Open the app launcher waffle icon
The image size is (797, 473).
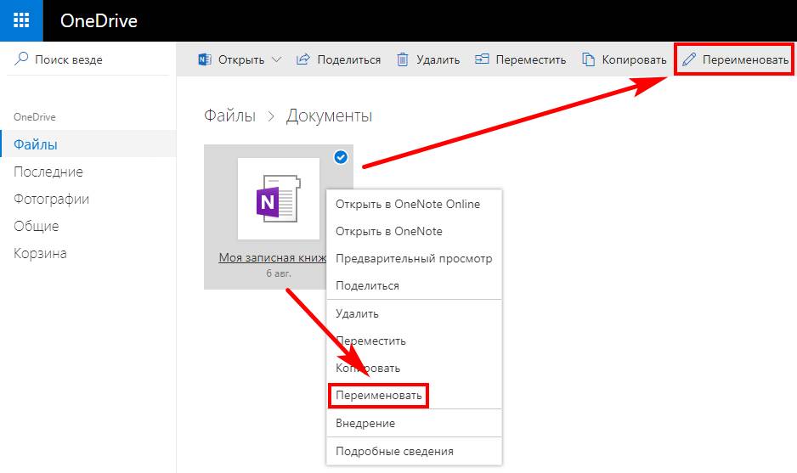pos(21,20)
